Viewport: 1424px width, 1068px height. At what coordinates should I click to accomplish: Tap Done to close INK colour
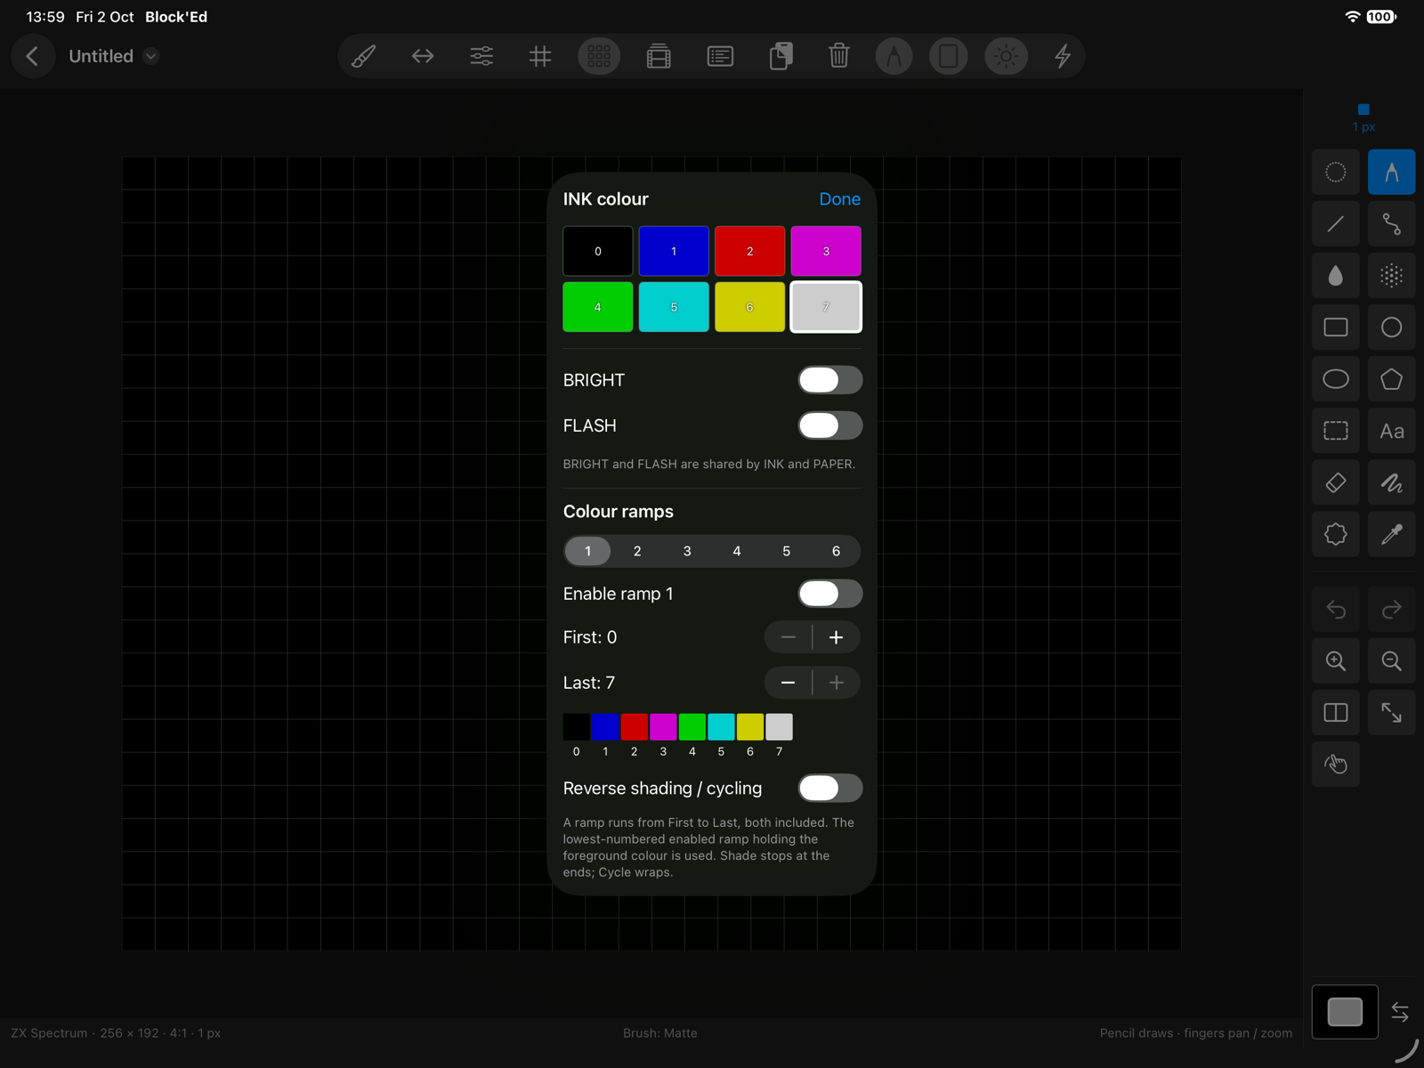[839, 199]
